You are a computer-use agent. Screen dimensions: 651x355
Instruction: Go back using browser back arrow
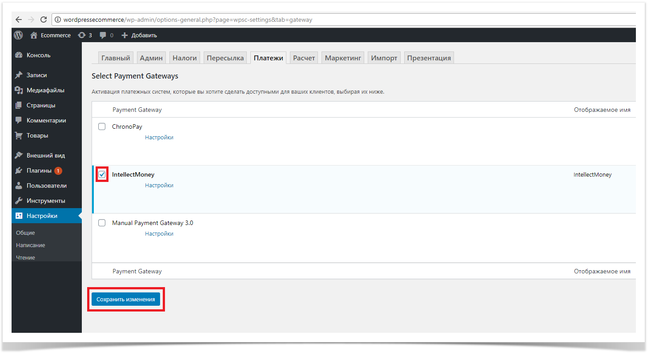(18, 20)
